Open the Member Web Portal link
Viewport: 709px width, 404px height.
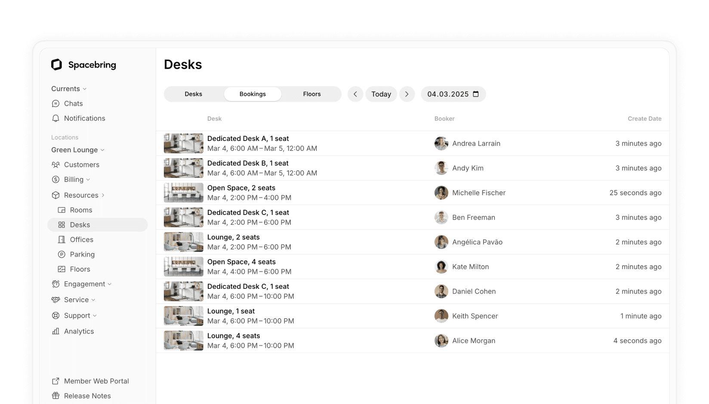tap(96, 381)
